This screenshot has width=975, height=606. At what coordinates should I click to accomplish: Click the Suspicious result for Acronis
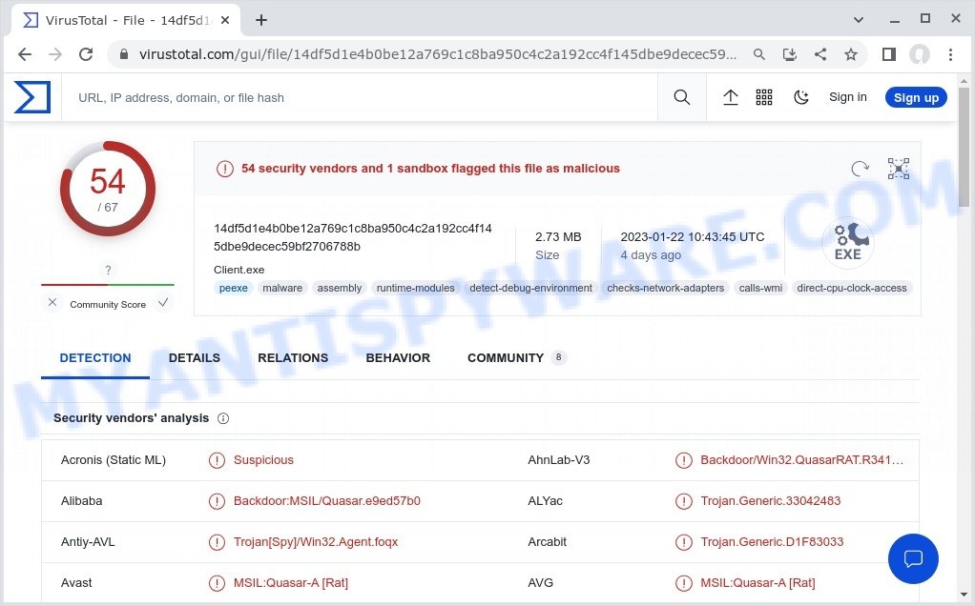(x=263, y=460)
